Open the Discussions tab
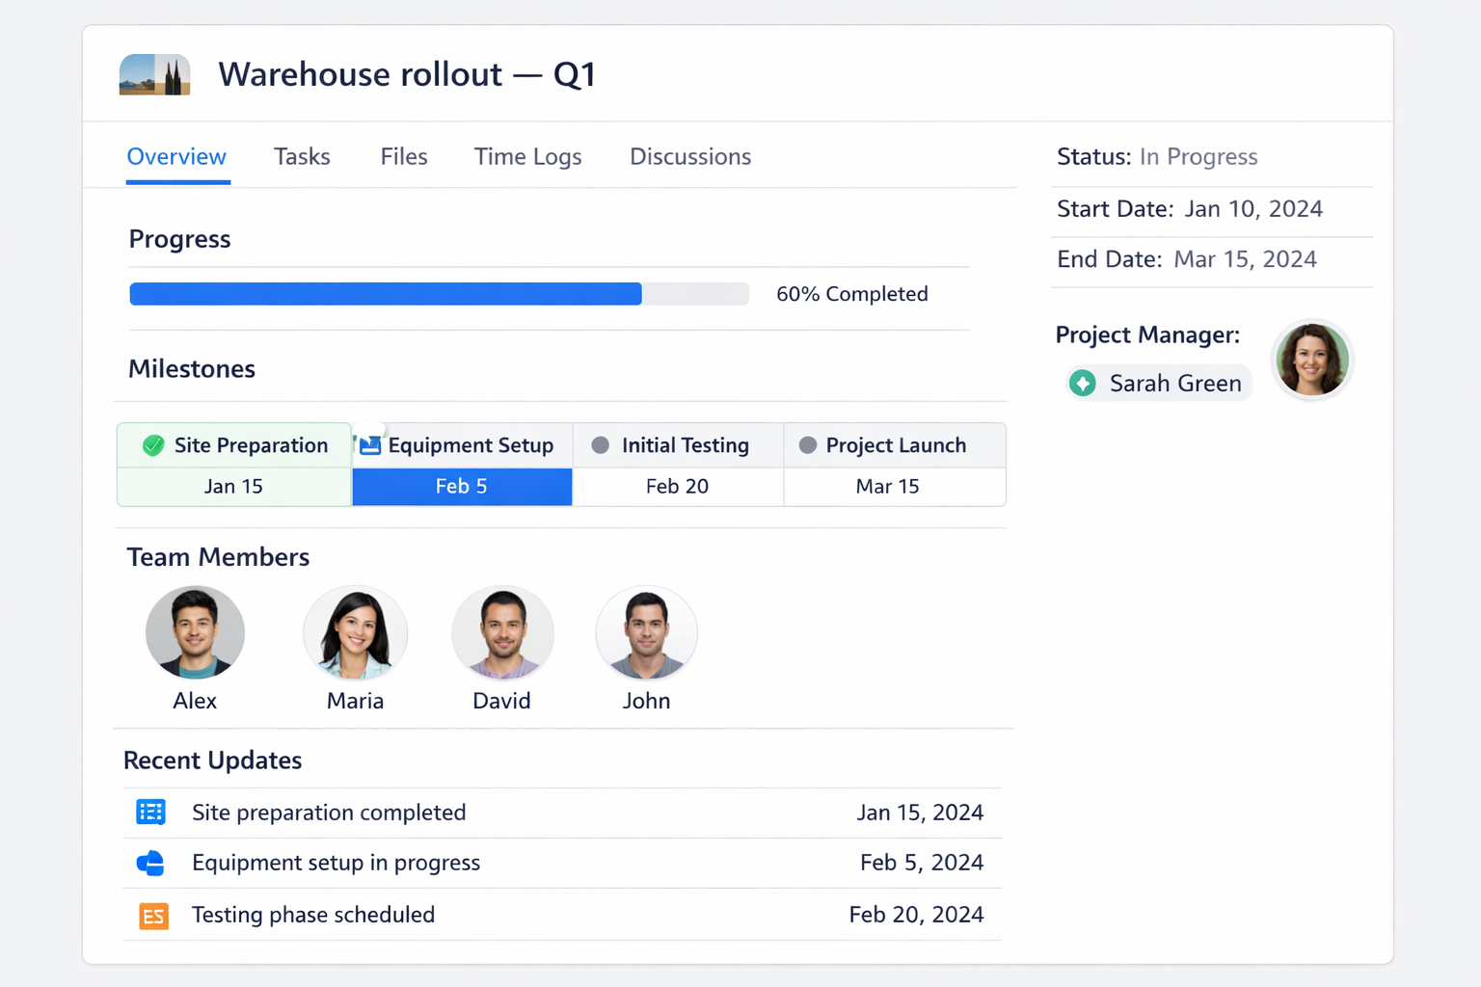The width and height of the screenshot is (1481, 987). (689, 156)
